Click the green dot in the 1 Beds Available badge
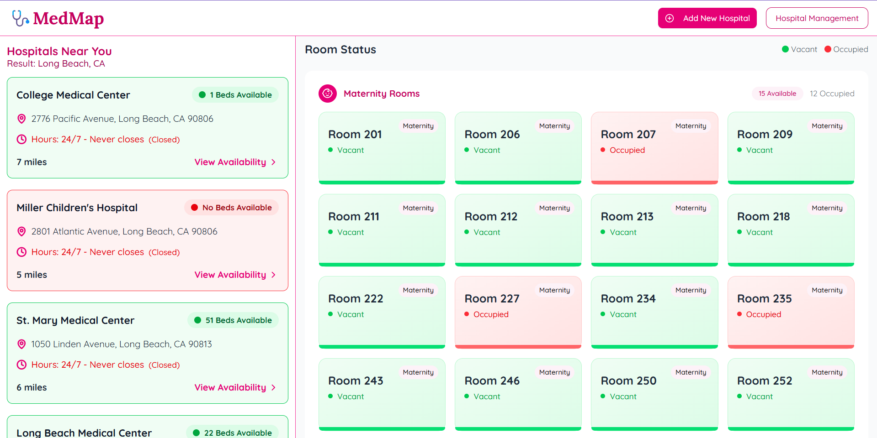This screenshot has width=877, height=438. coord(202,95)
